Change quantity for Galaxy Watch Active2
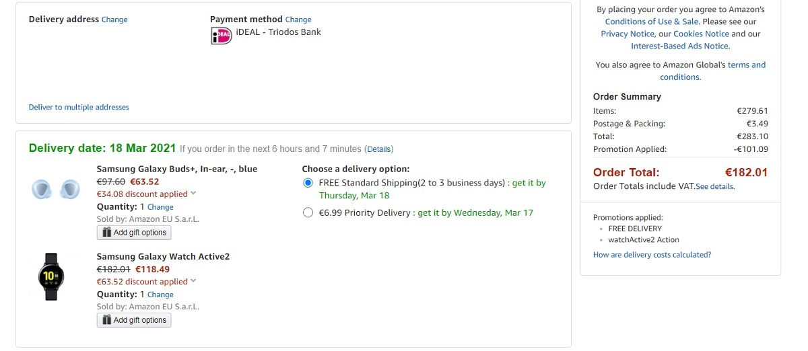The height and width of the screenshot is (351, 808). coord(160,295)
